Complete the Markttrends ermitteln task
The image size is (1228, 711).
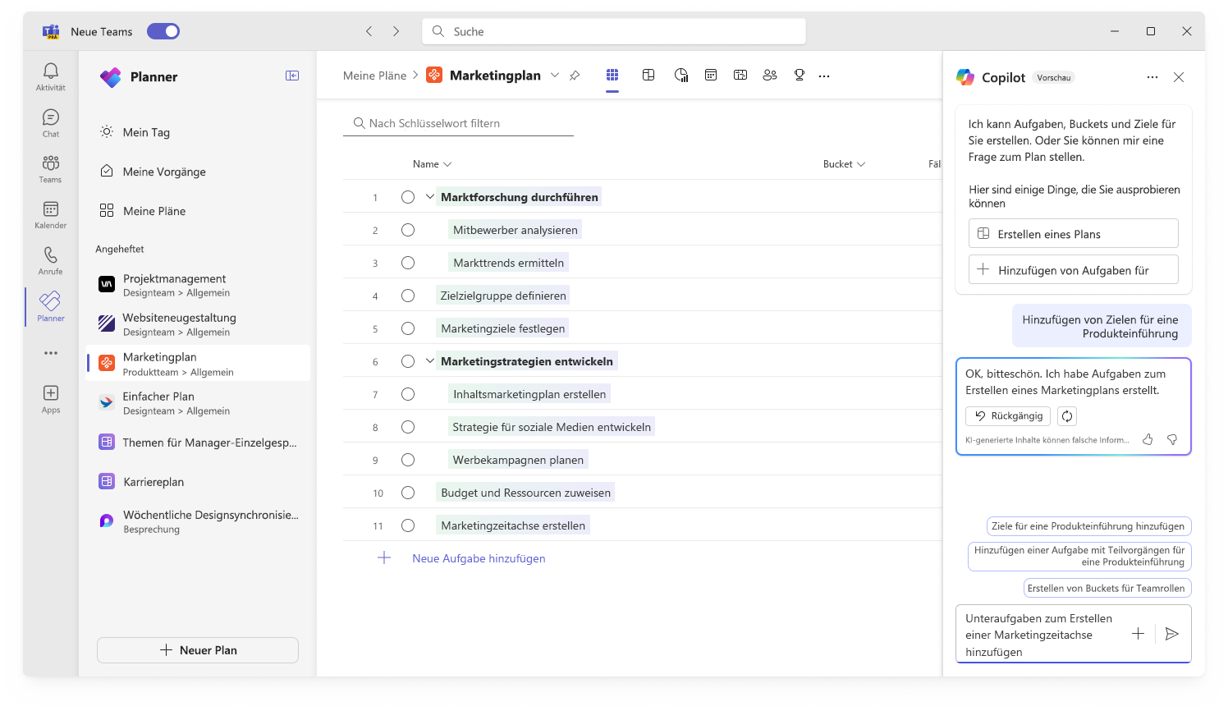(x=408, y=263)
